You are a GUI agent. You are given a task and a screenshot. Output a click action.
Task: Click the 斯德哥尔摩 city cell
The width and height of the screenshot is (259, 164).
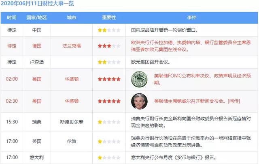(x=72, y=122)
